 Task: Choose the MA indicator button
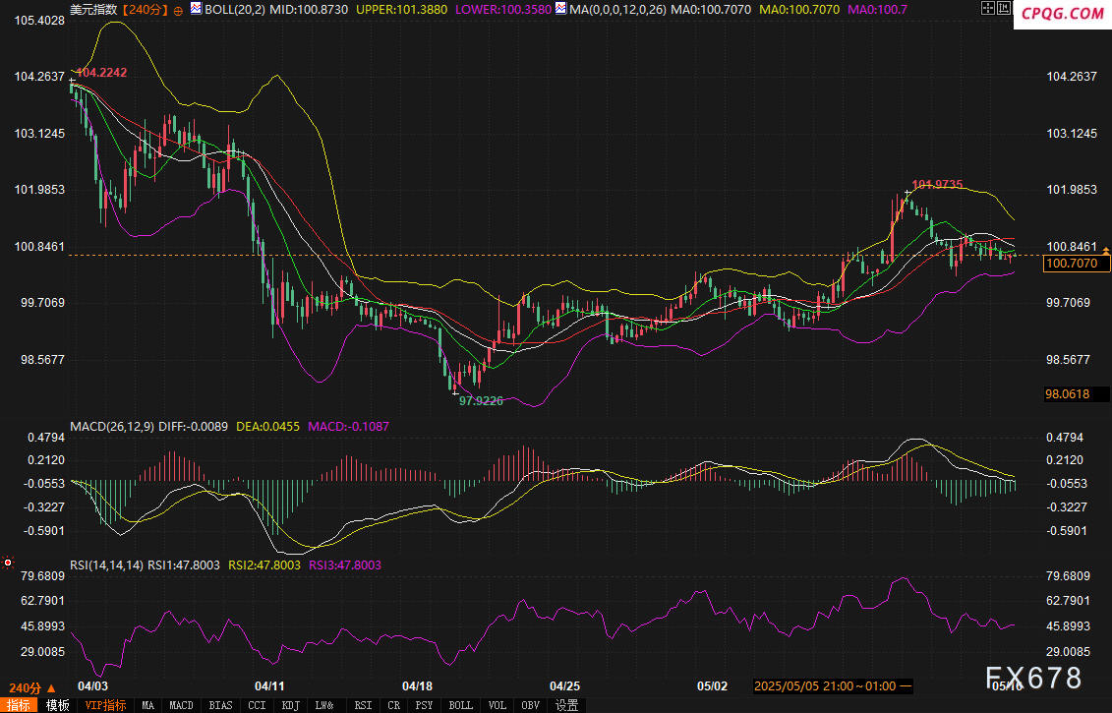(x=147, y=705)
